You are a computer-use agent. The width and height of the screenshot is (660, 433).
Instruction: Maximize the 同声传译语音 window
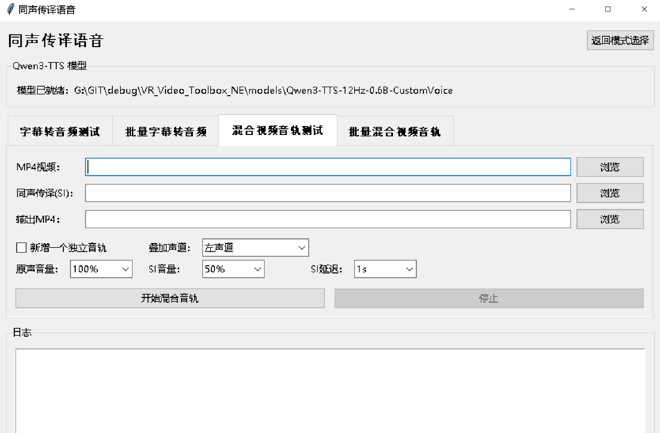pyautogui.click(x=608, y=10)
